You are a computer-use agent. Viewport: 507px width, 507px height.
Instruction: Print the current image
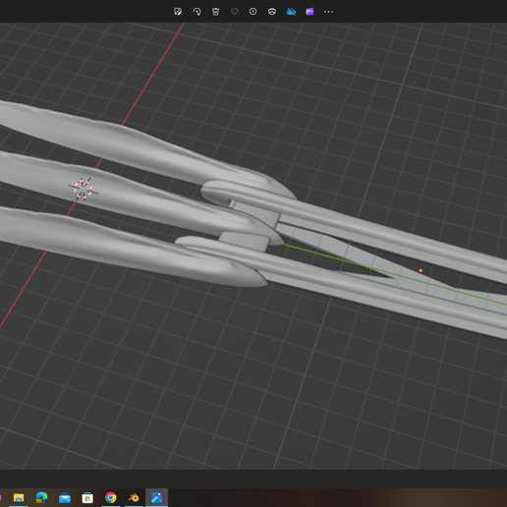272,12
